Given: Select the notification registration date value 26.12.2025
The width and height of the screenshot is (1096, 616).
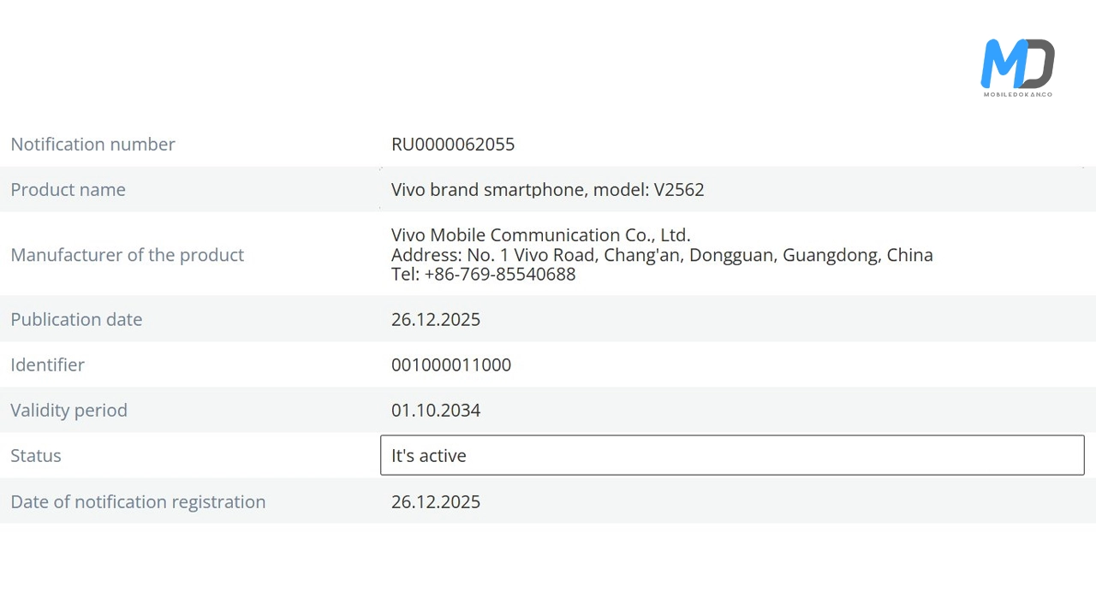Looking at the screenshot, I should coord(436,501).
